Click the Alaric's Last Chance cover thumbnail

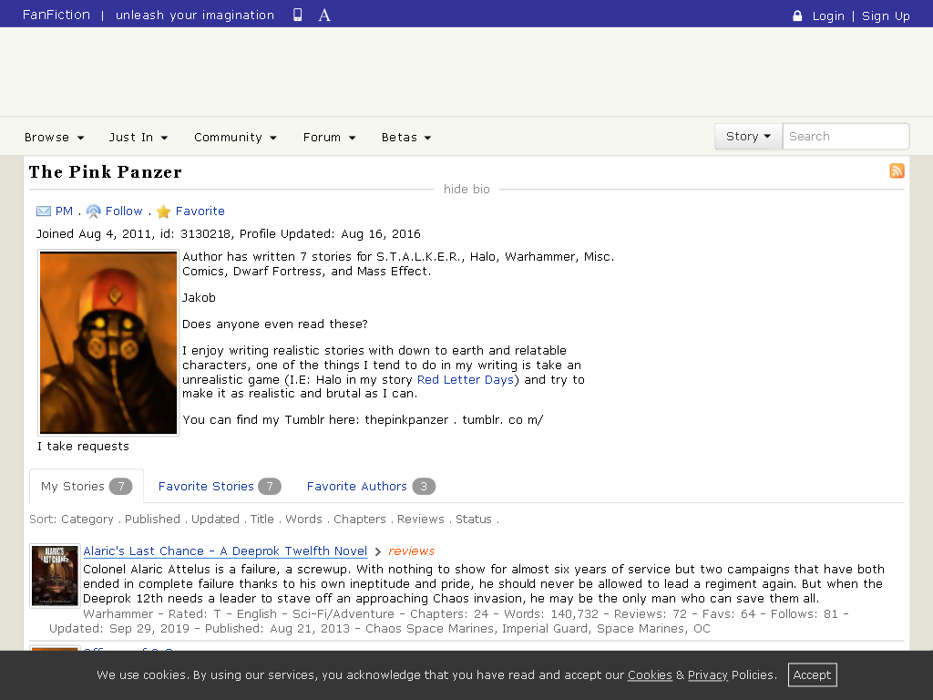[55, 576]
